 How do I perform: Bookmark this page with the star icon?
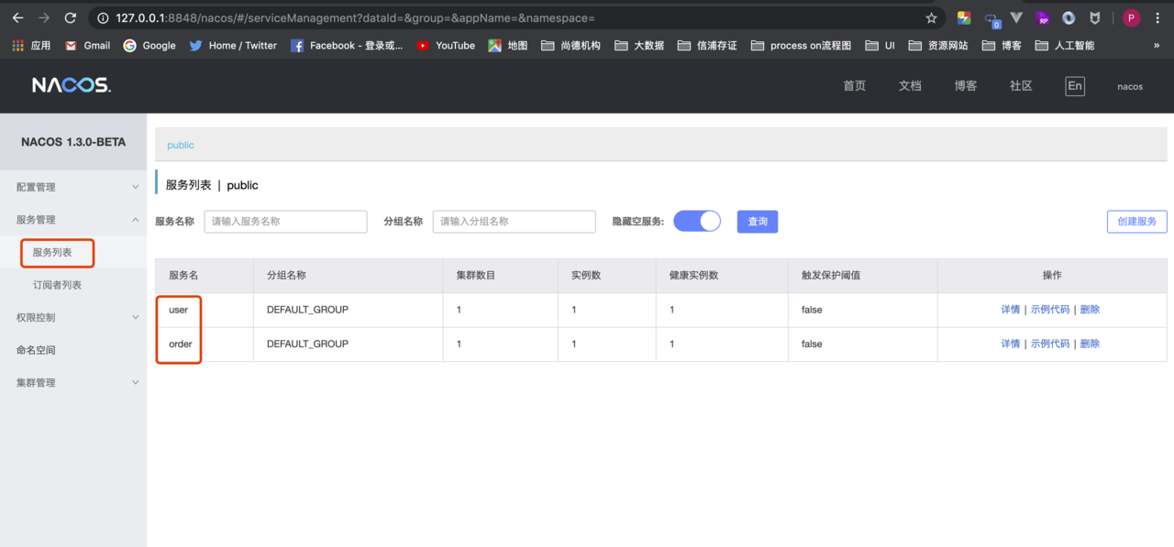click(x=932, y=17)
